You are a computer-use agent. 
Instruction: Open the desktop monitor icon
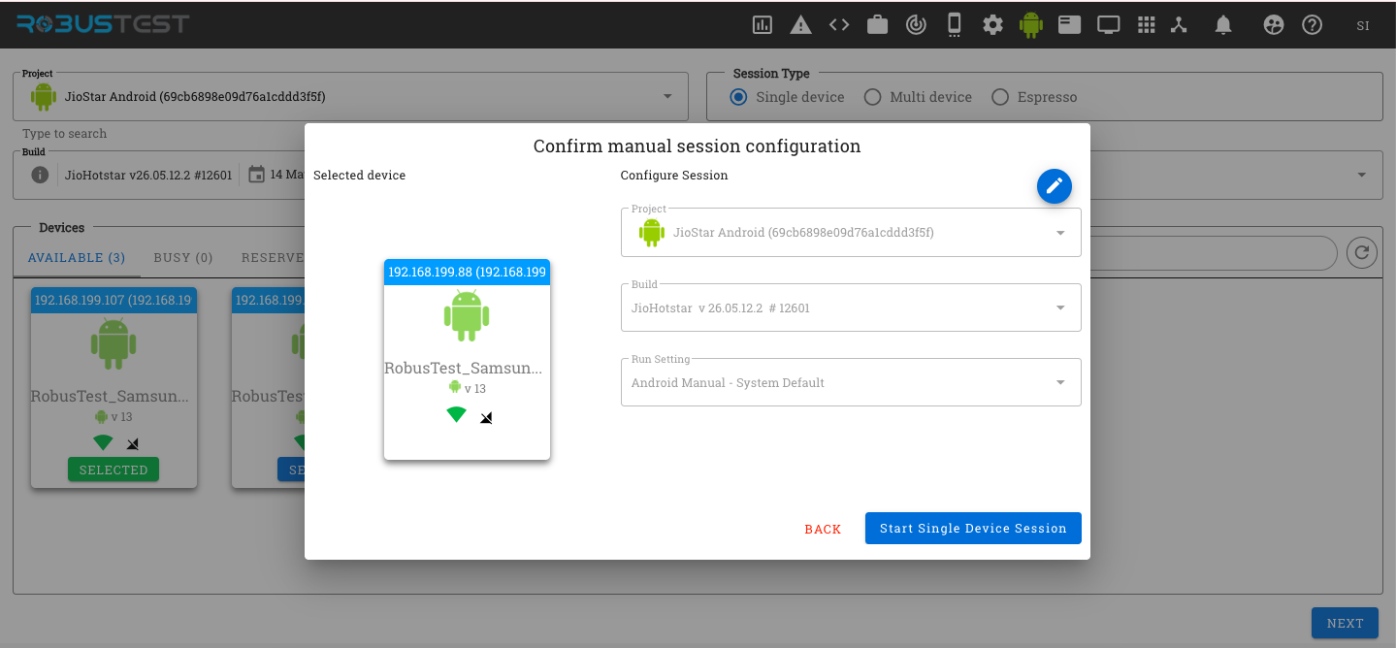point(1109,25)
